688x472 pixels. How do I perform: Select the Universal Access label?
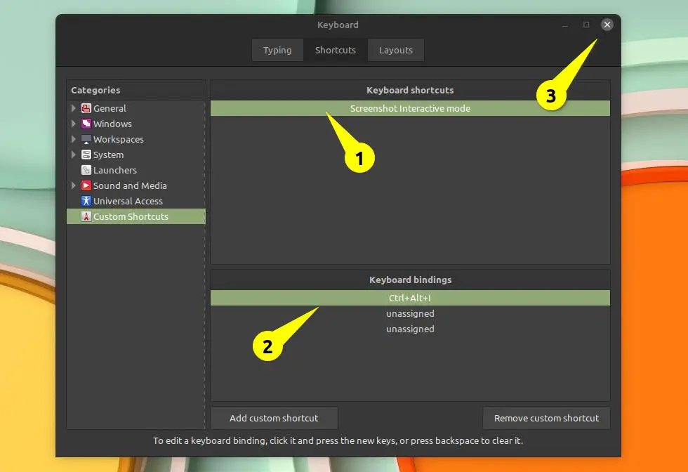click(x=128, y=201)
